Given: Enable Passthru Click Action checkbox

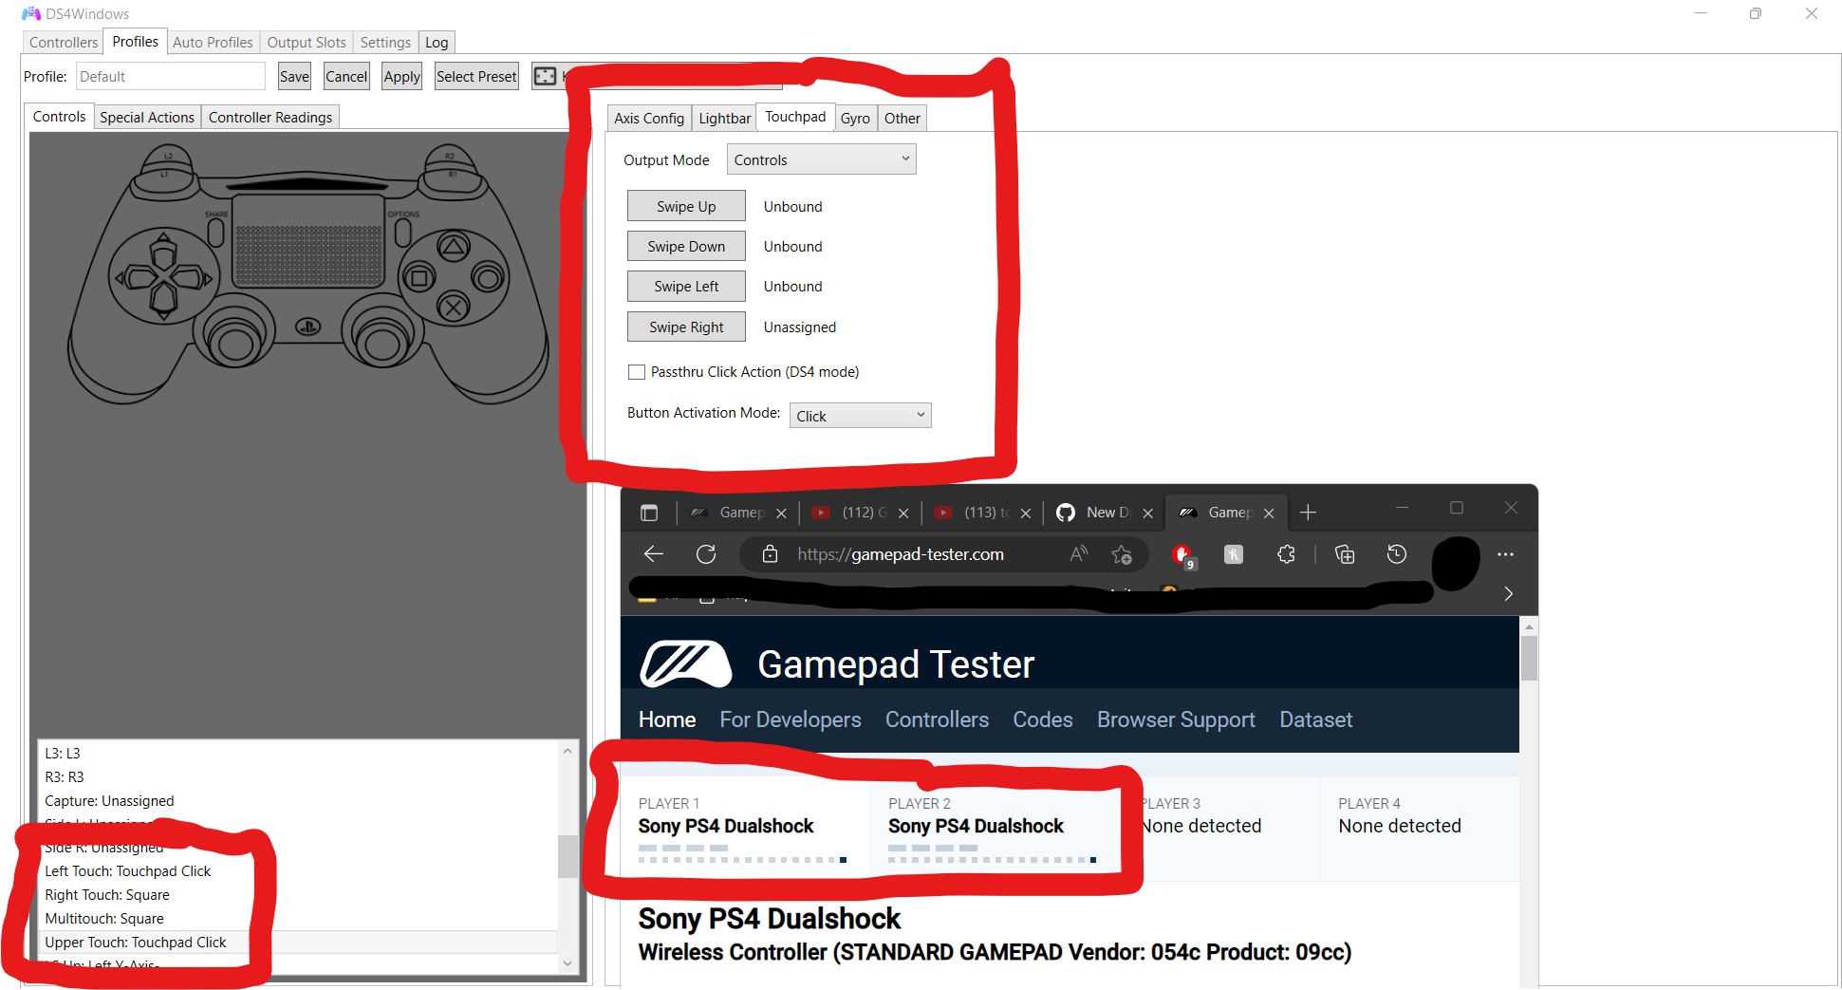Looking at the screenshot, I should click(x=637, y=372).
